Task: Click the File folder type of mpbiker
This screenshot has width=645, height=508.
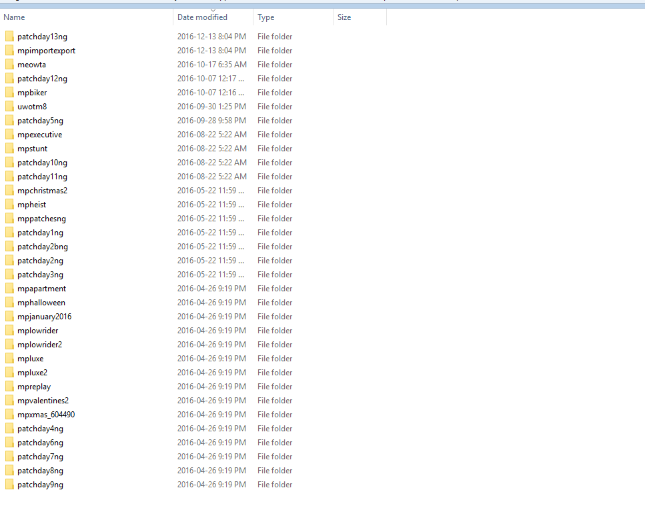Action: pos(275,93)
